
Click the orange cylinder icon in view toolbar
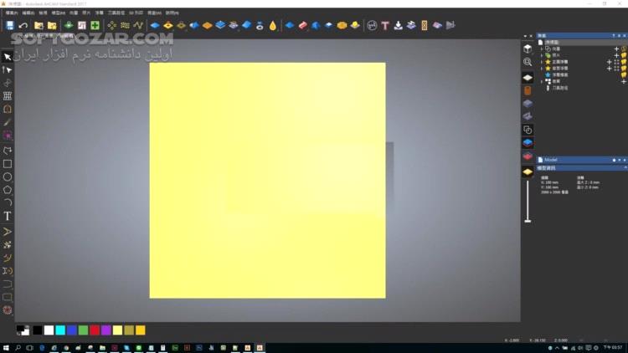point(528,90)
